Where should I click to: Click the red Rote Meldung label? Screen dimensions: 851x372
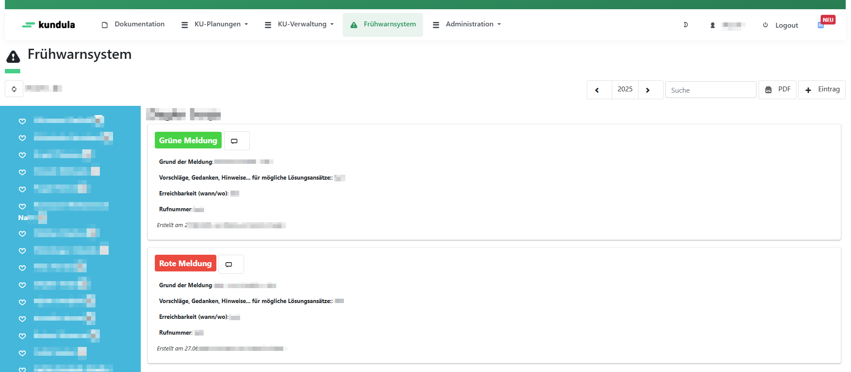click(x=185, y=264)
